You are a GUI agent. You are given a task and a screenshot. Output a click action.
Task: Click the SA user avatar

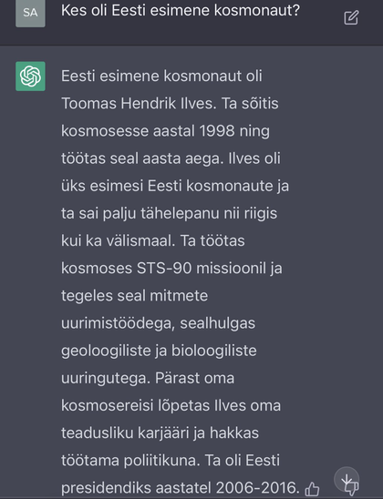coord(31,13)
